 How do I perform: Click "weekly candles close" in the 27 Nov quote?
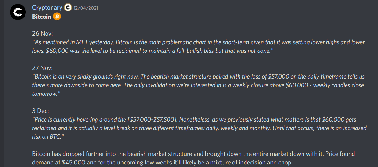coord(338,85)
